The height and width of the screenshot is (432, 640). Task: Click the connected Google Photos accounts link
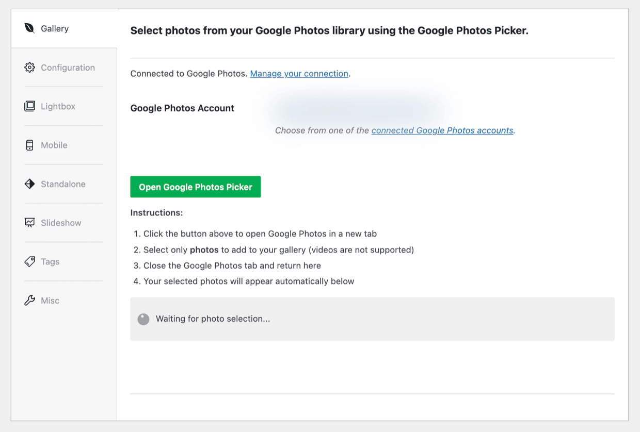point(442,130)
